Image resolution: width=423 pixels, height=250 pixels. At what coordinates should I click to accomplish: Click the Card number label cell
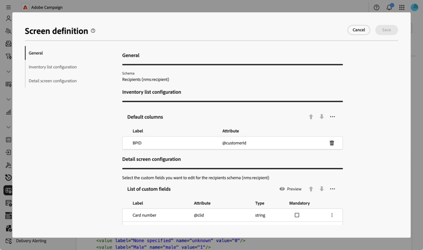click(x=144, y=215)
